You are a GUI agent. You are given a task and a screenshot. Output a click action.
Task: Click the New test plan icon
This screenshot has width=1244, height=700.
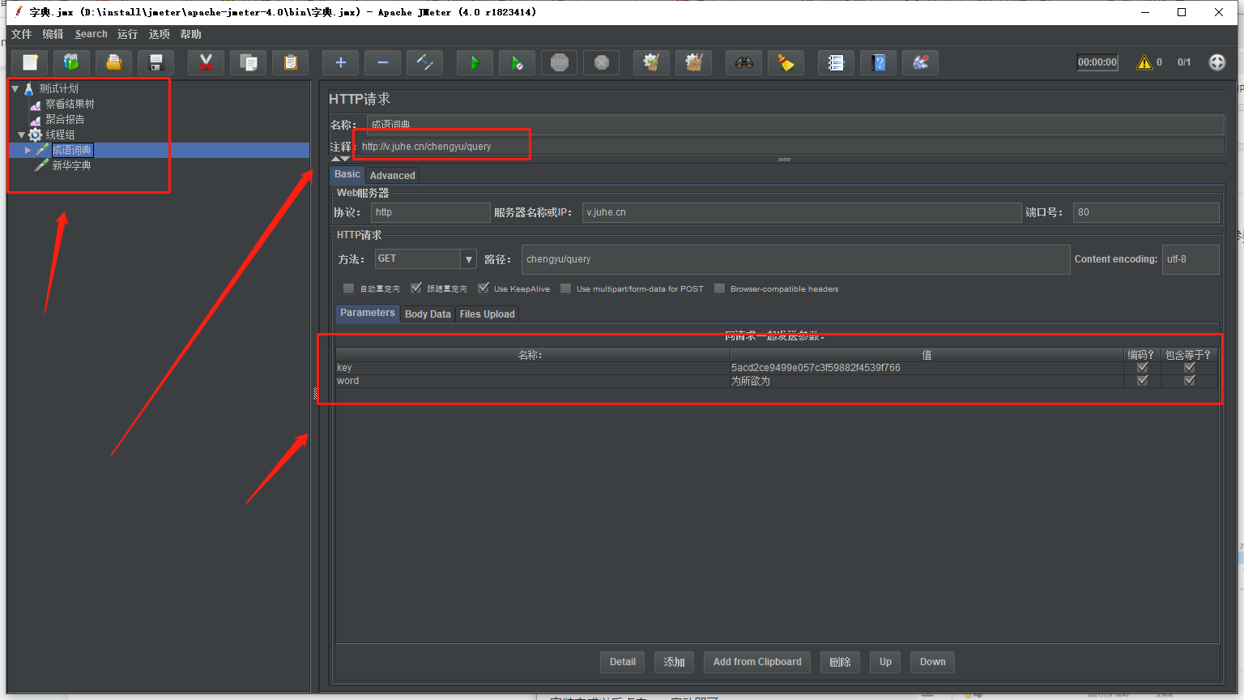(x=30, y=62)
